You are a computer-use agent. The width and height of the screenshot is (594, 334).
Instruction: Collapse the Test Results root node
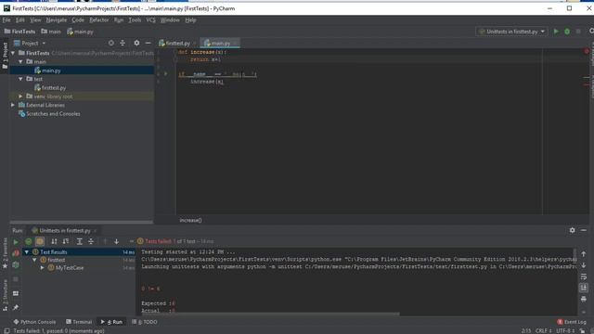[27, 251]
